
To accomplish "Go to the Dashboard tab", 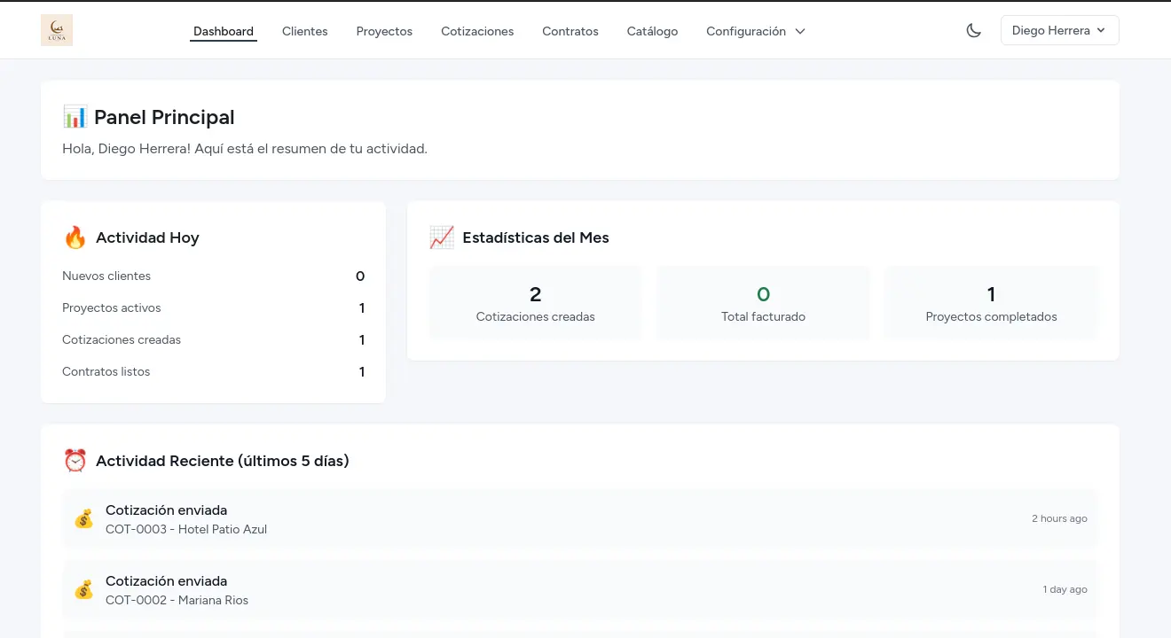I will tap(224, 31).
